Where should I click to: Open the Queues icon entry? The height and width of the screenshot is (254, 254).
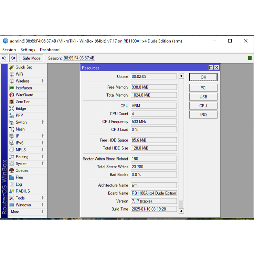(12, 171)
